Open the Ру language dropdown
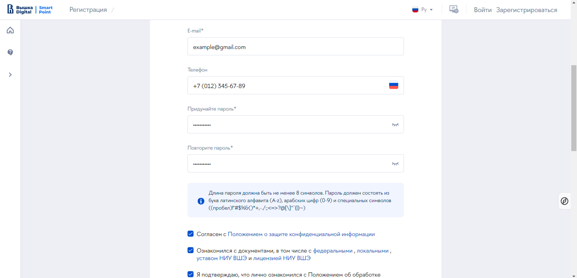The image size is (577, 278). [x=423, y=10]
